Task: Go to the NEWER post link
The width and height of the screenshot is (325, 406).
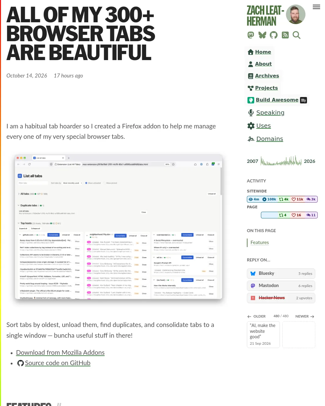Action: point(305,316)
